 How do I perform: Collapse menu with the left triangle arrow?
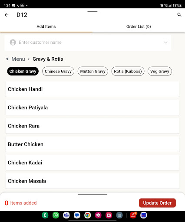click(7, 59)
